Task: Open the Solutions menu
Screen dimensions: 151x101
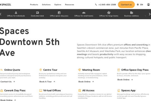Action: (46, 5)
